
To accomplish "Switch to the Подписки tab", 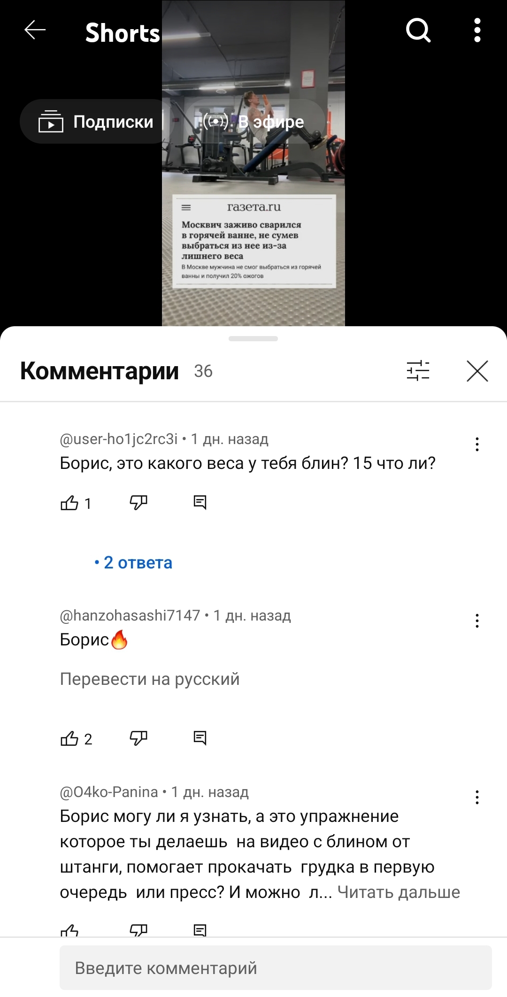I will coord(97,122).
